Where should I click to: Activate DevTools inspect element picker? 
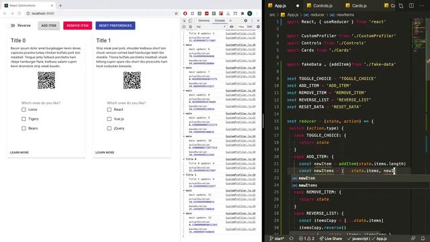pyautogui.click(x=184, y=21)
